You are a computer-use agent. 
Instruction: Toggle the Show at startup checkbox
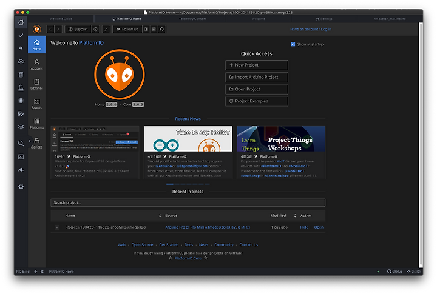coord(293,44)
